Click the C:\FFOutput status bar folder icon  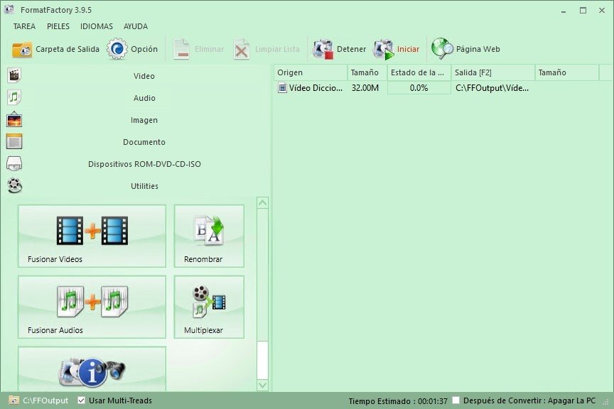point(14,400)
